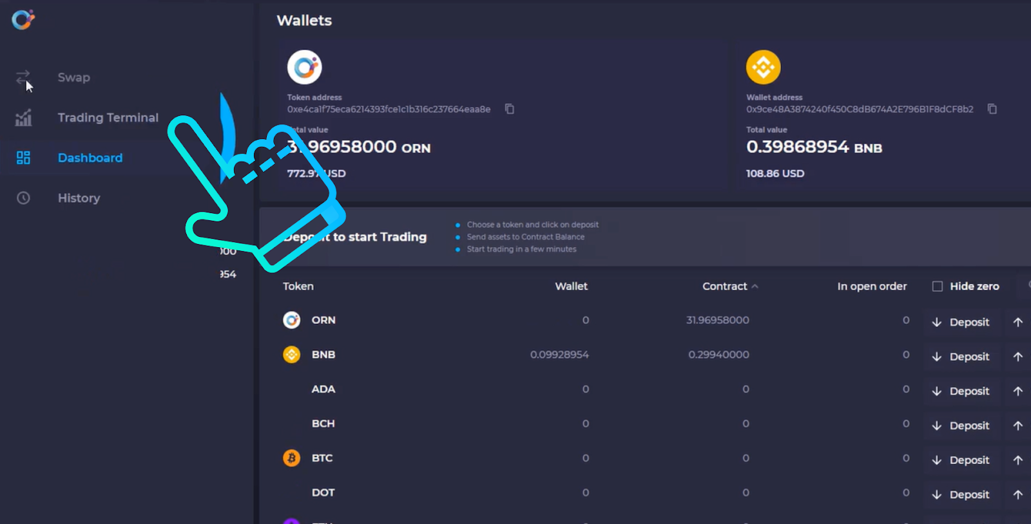Click the 108.86 USD value
Viewport: 1031px width, 524px height.
click(775, 174)
